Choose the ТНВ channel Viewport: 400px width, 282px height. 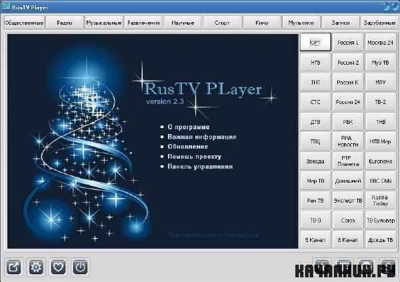tap(381, 122)
